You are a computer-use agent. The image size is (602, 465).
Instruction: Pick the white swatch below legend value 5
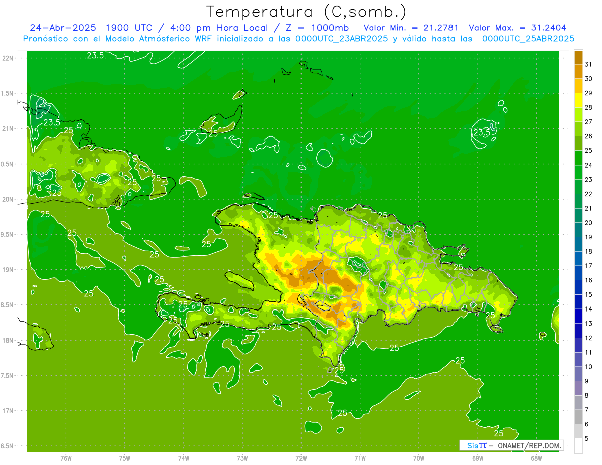click(578, 445)
